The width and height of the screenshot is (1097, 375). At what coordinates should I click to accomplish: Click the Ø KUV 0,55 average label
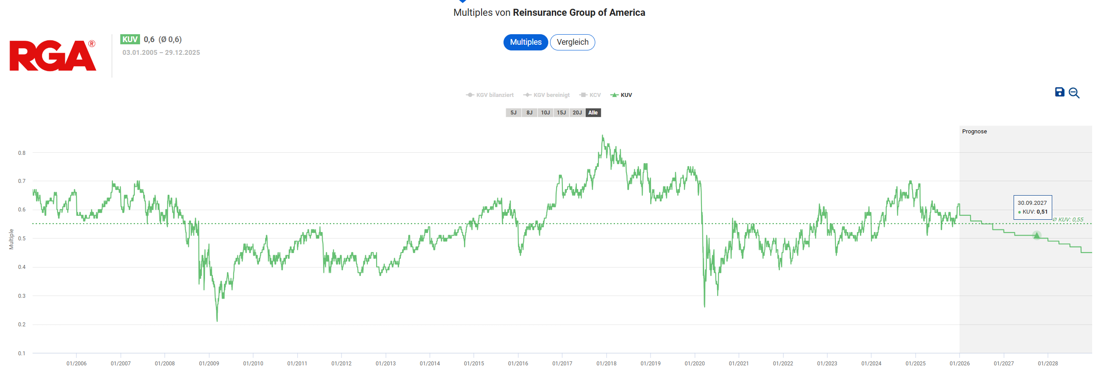tap(1068, 220)
